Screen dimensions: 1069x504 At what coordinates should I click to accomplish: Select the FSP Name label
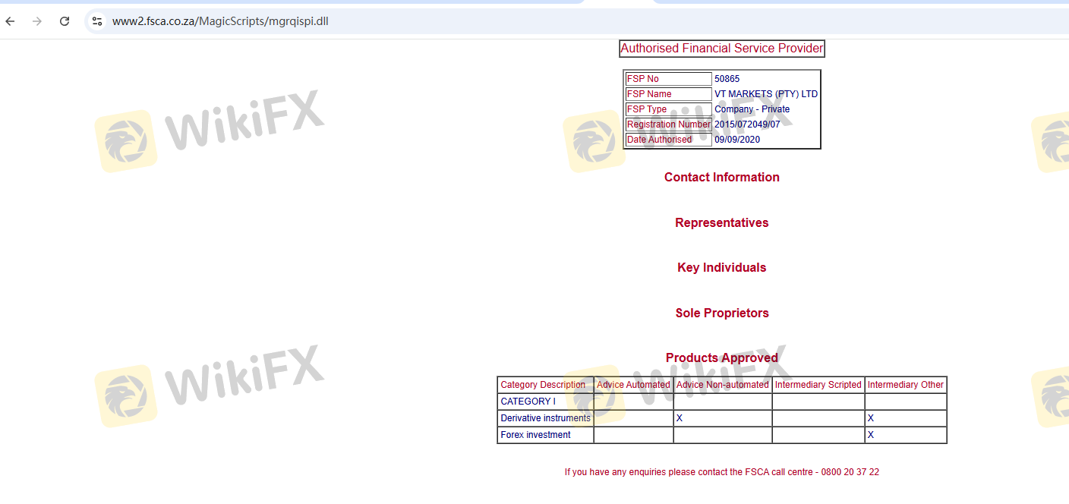click(649, 94)
